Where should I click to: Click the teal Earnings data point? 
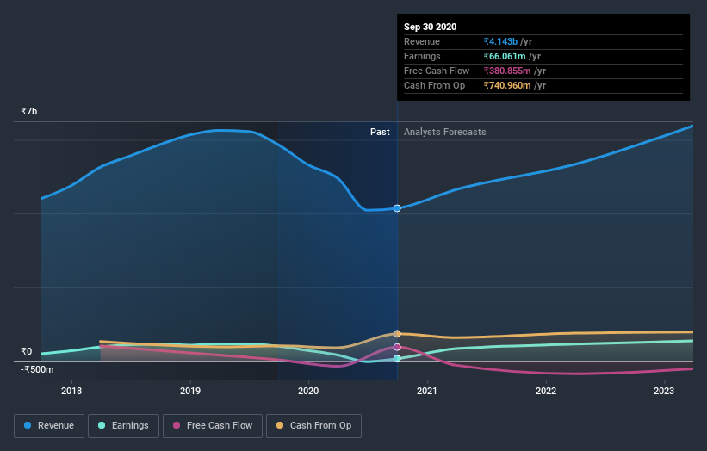[397, 359]
